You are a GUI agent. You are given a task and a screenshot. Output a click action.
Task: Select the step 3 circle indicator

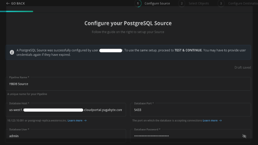point(221,3)
